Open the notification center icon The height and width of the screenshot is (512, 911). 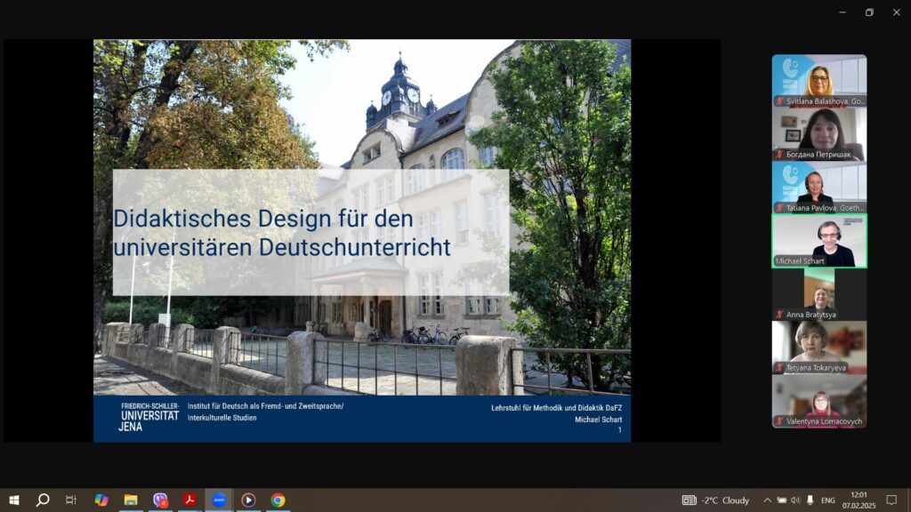[891, 500]
